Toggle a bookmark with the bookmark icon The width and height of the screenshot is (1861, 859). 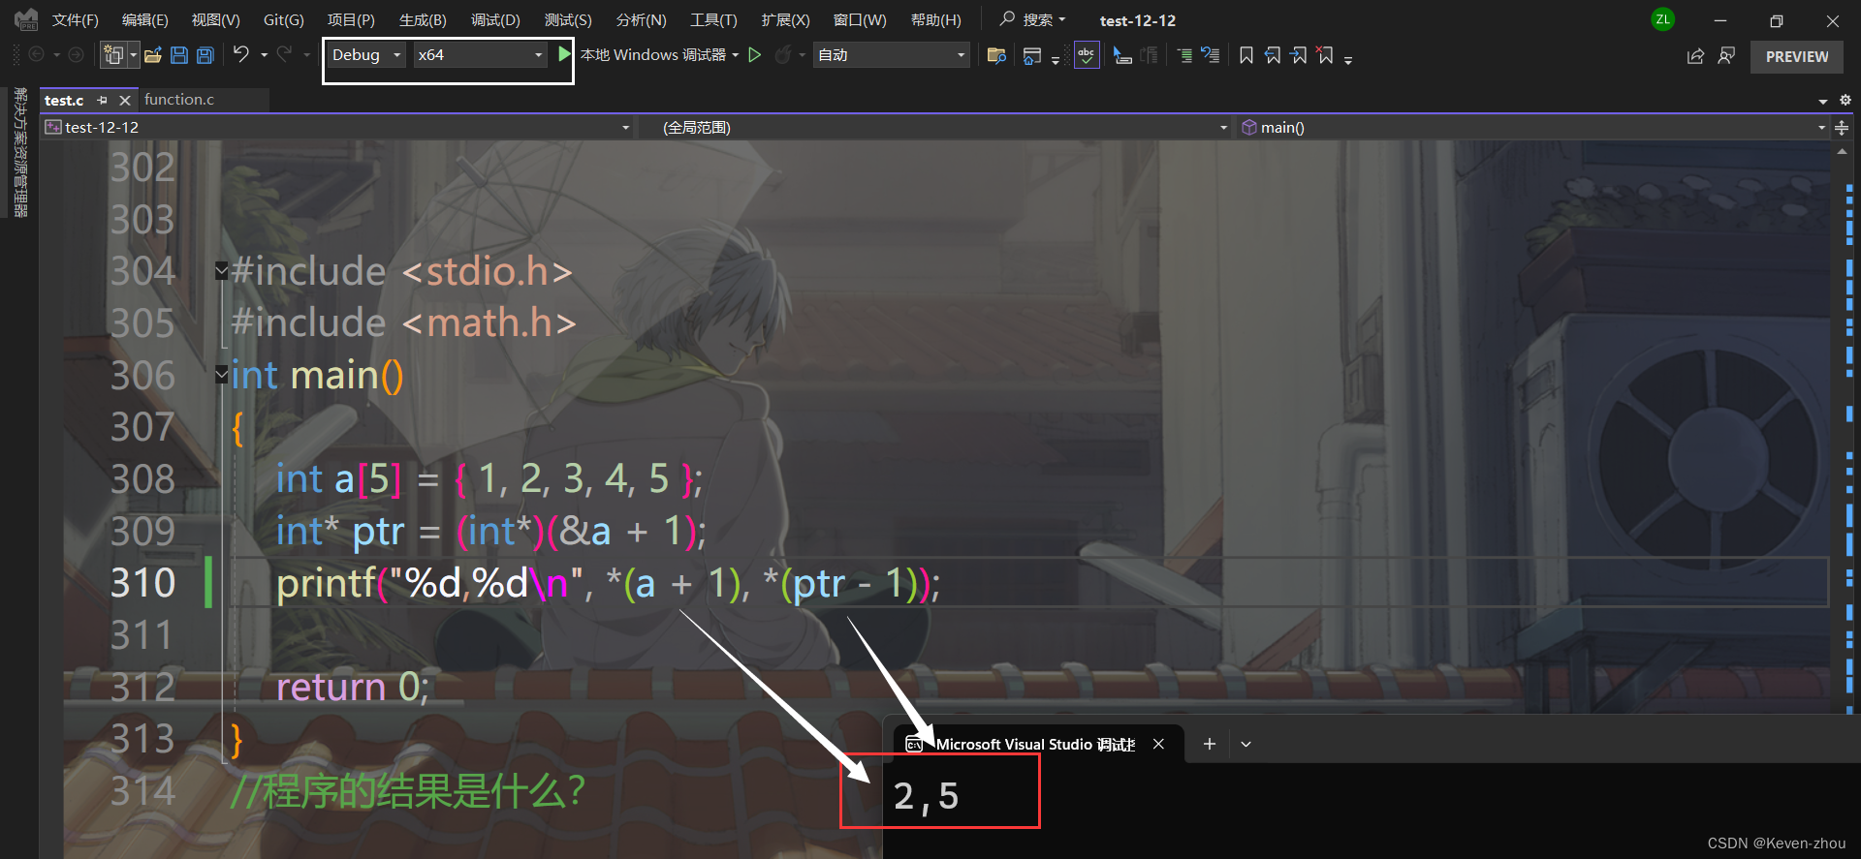[x=1246, y=55]
